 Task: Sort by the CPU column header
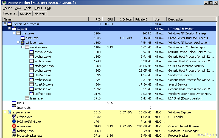(x=108, y=19)
